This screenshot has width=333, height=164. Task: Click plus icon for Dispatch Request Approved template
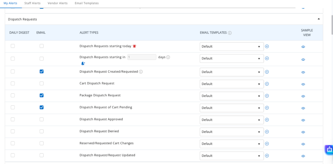click(267, 120)
